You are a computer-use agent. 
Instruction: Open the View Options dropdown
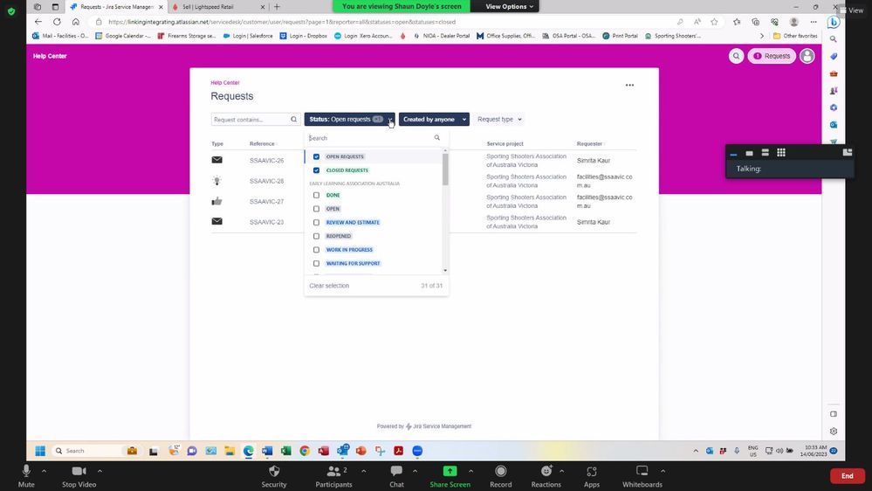[510, 6]
